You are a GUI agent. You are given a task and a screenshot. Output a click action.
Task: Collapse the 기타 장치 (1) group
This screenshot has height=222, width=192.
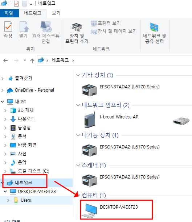pyautogui.click(x=78, y=75)
